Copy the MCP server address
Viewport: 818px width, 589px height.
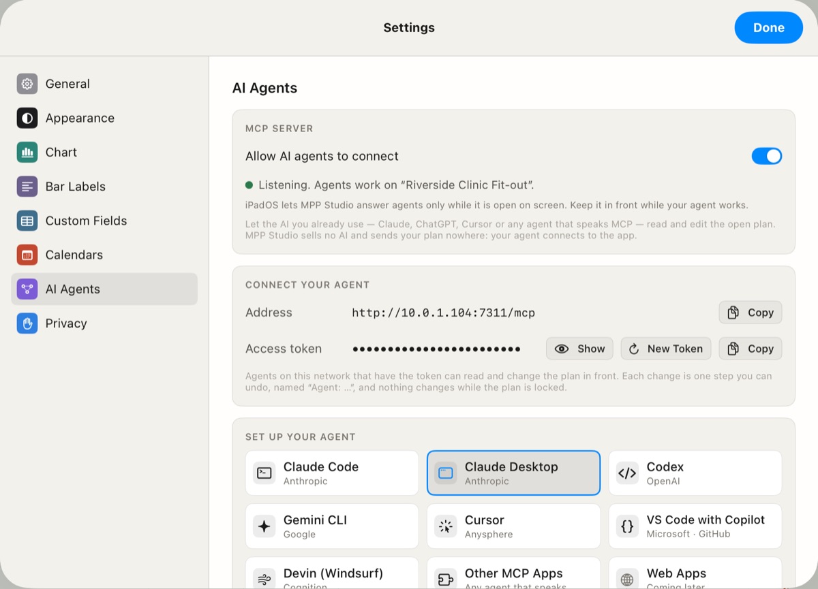coord(751,313)
